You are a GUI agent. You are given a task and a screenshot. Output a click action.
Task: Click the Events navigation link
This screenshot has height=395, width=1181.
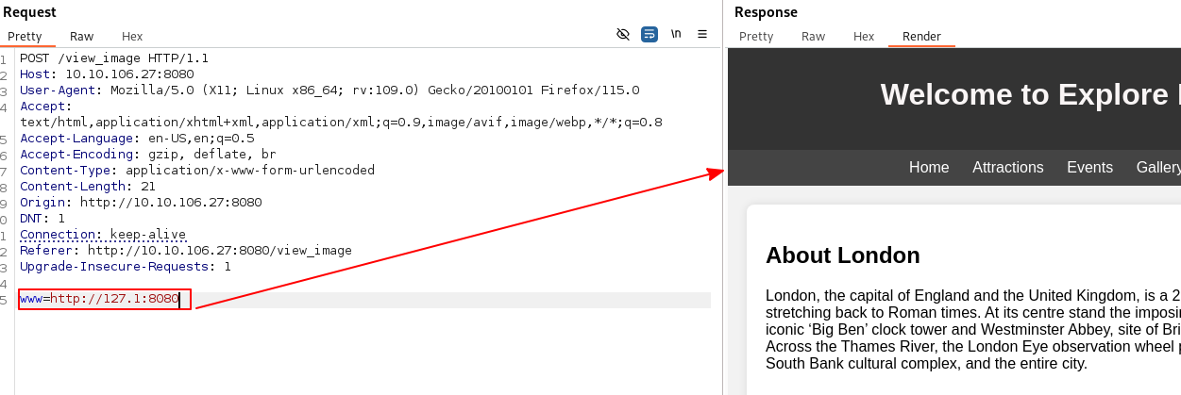pos(1089,168)
